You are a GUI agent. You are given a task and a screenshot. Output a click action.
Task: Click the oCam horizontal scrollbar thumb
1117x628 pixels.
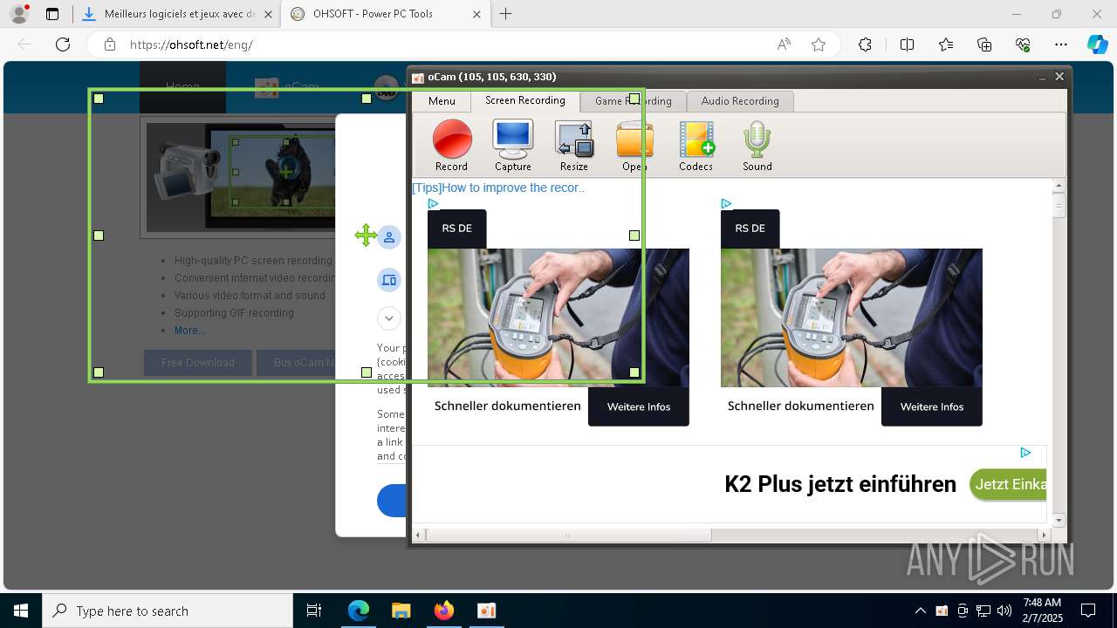(x=568, y=535)
